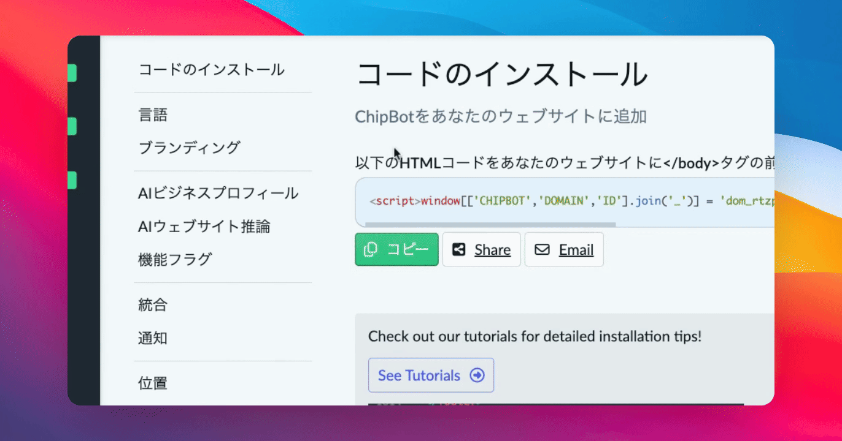
Task: Go to AIビジネスプロフィール
Action: 218,194
